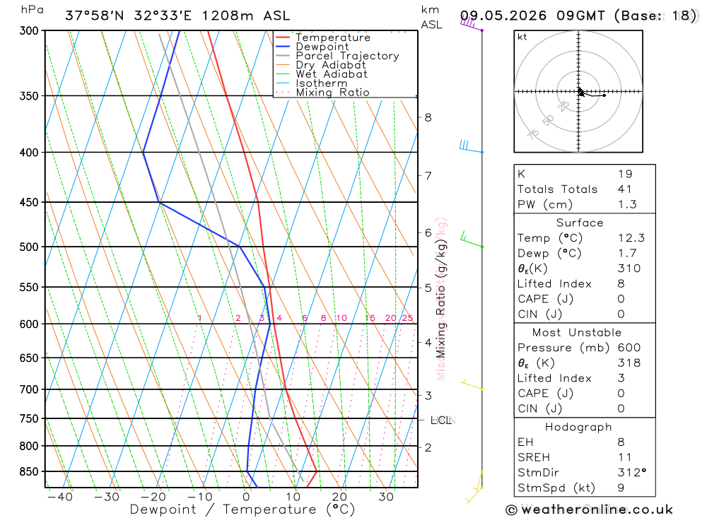Click the 850 hPa pressure label
This screenshot has width=707, height=518.
29,471
